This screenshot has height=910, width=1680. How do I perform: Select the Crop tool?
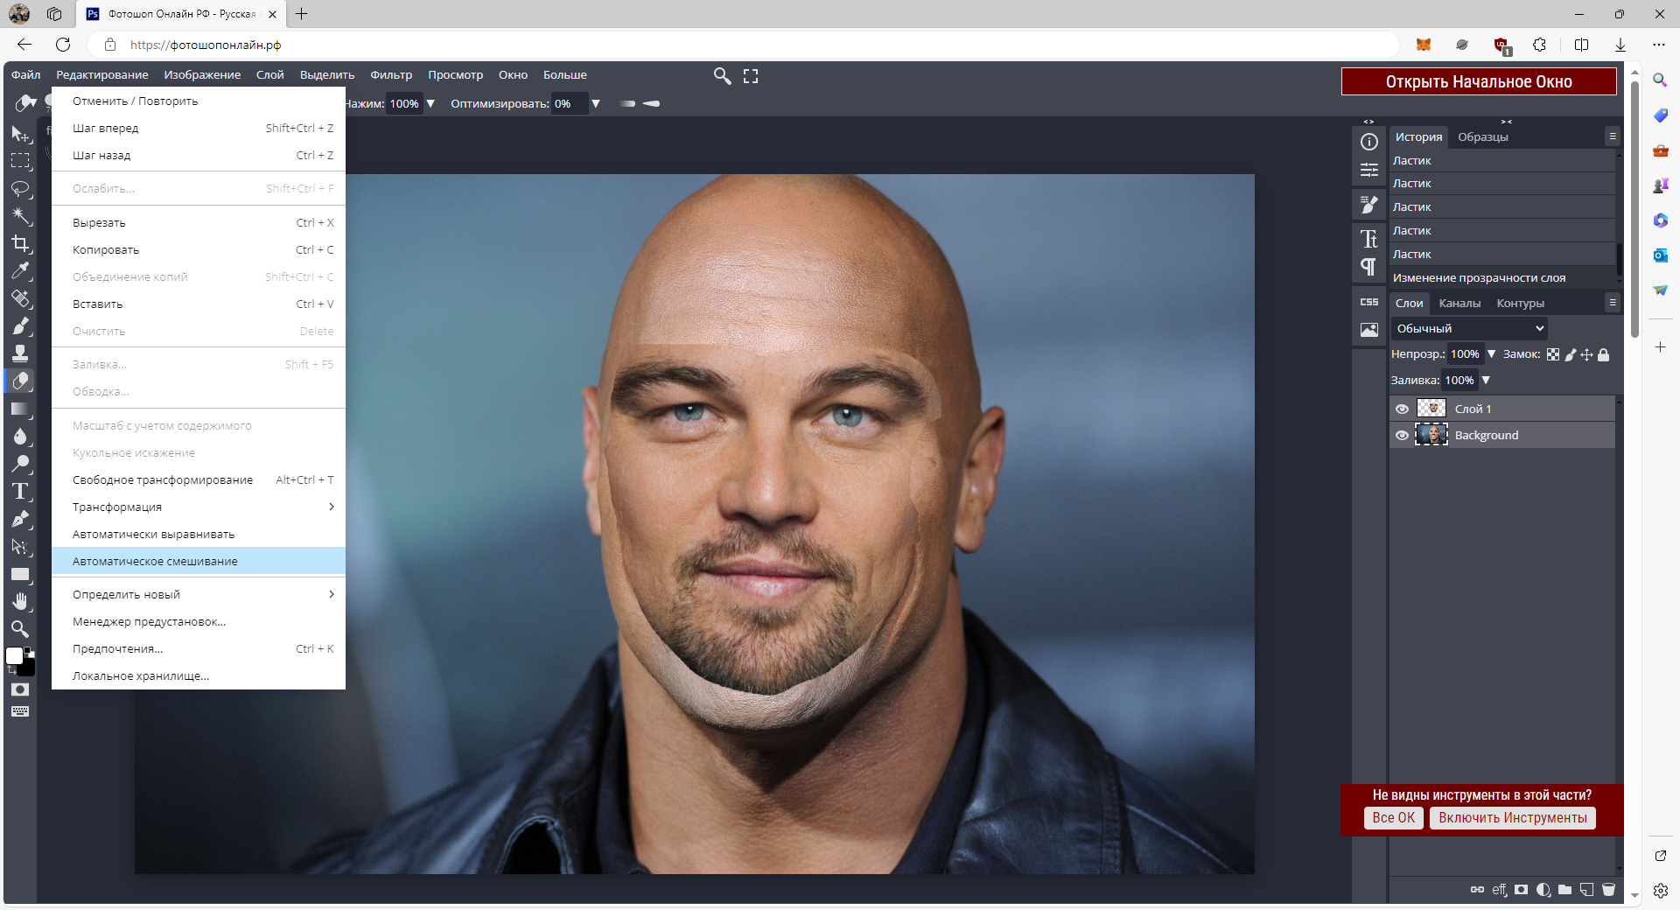[20, 244]
